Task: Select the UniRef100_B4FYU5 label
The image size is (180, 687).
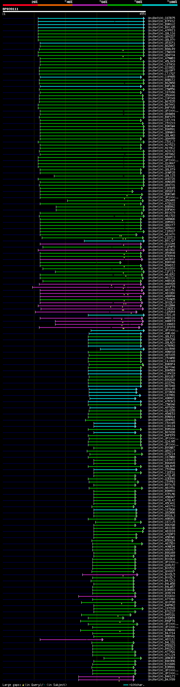Action: pyautogui.click(x=161, y=108)
